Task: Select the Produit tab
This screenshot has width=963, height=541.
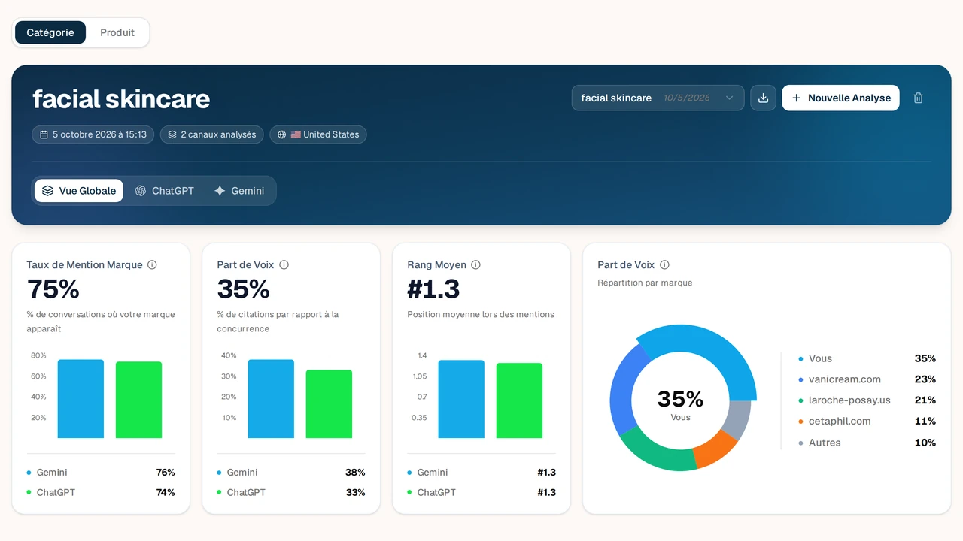Action: tap(117, 32)
